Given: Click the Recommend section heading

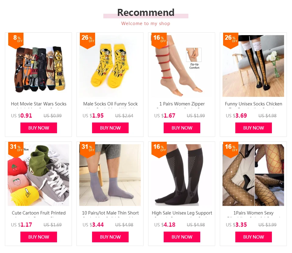Looking at the screenshot, I should 146,13.
